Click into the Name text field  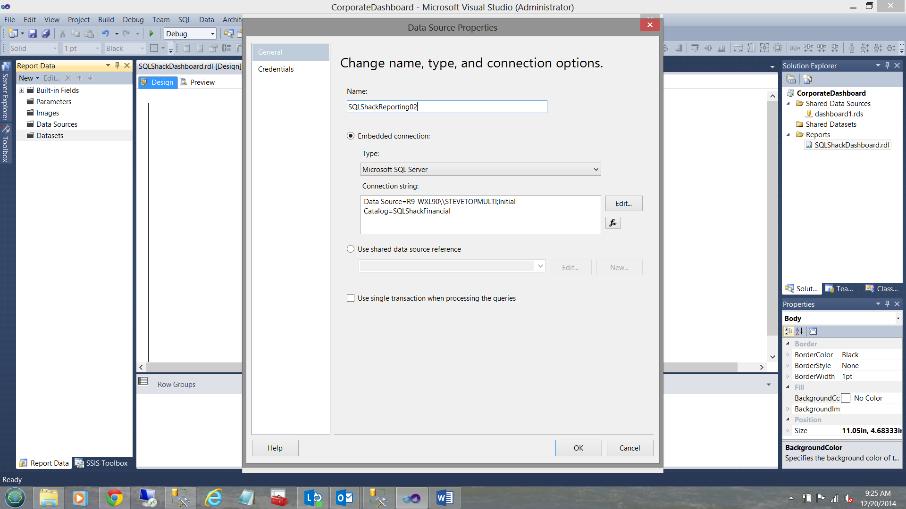(x=446, y=107)
